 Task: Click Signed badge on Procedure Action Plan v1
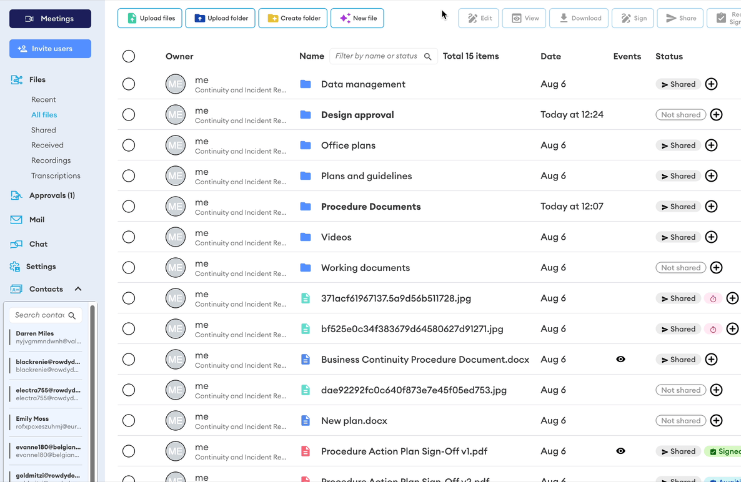coord(723,451)
